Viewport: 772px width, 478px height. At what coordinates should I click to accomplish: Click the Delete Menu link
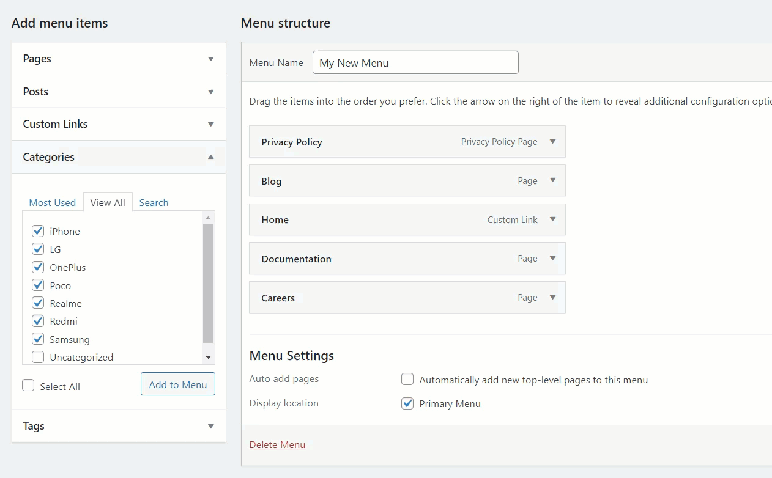tap(277, 444)
